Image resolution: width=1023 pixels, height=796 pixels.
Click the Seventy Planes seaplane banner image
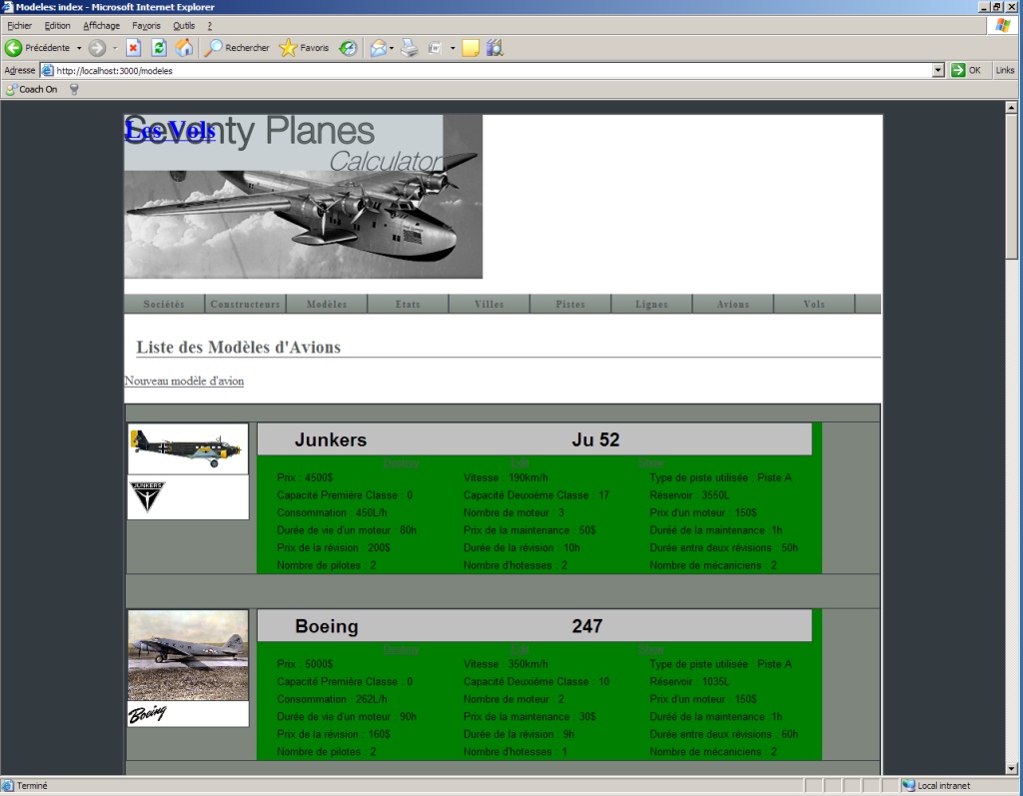pos(304,197)
